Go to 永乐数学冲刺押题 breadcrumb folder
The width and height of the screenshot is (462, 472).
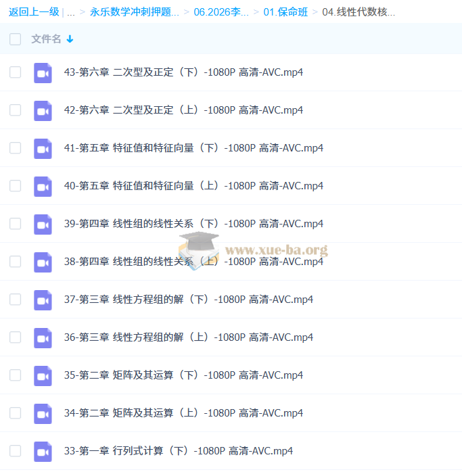click(135, 12)
